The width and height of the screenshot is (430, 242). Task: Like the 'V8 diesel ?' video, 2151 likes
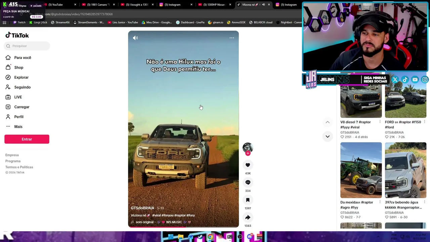coord(342,137)
